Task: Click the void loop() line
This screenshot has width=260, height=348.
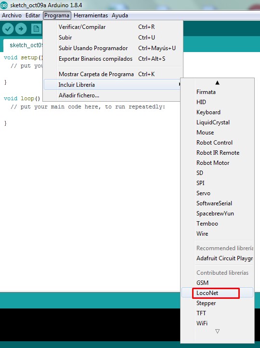Action: pos(22,98)
